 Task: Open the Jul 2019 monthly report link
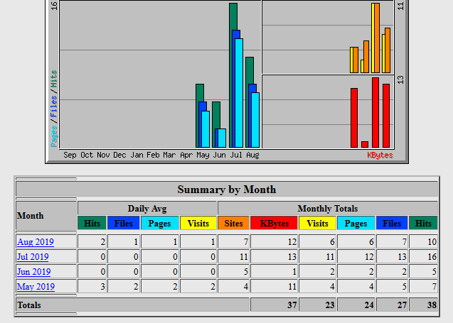(33, 257)
